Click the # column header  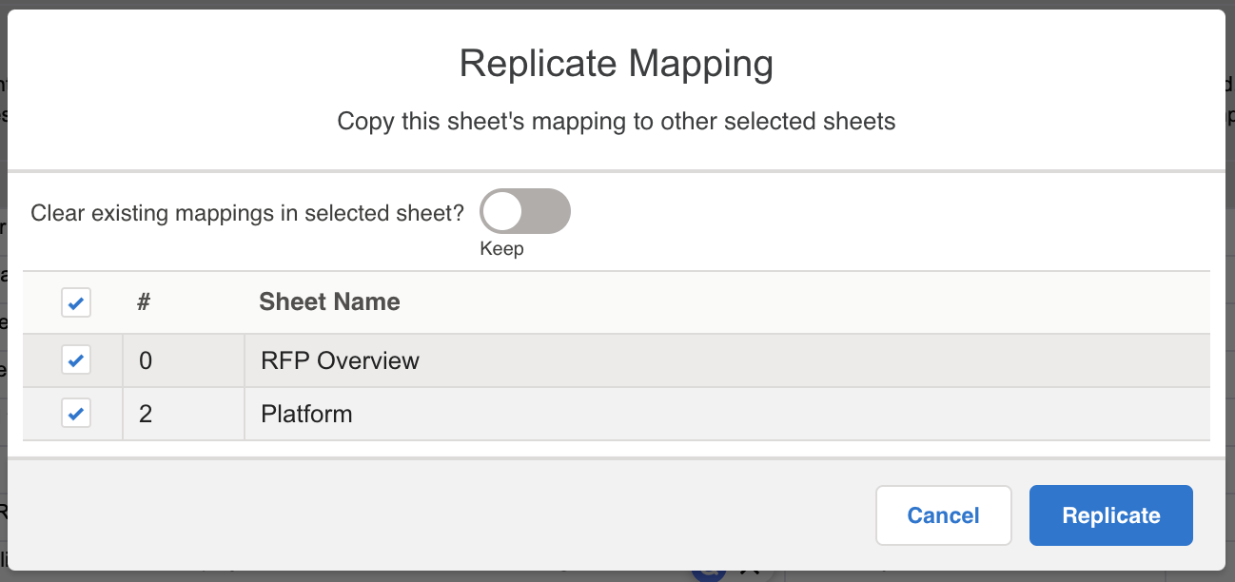tap(145, 302)
